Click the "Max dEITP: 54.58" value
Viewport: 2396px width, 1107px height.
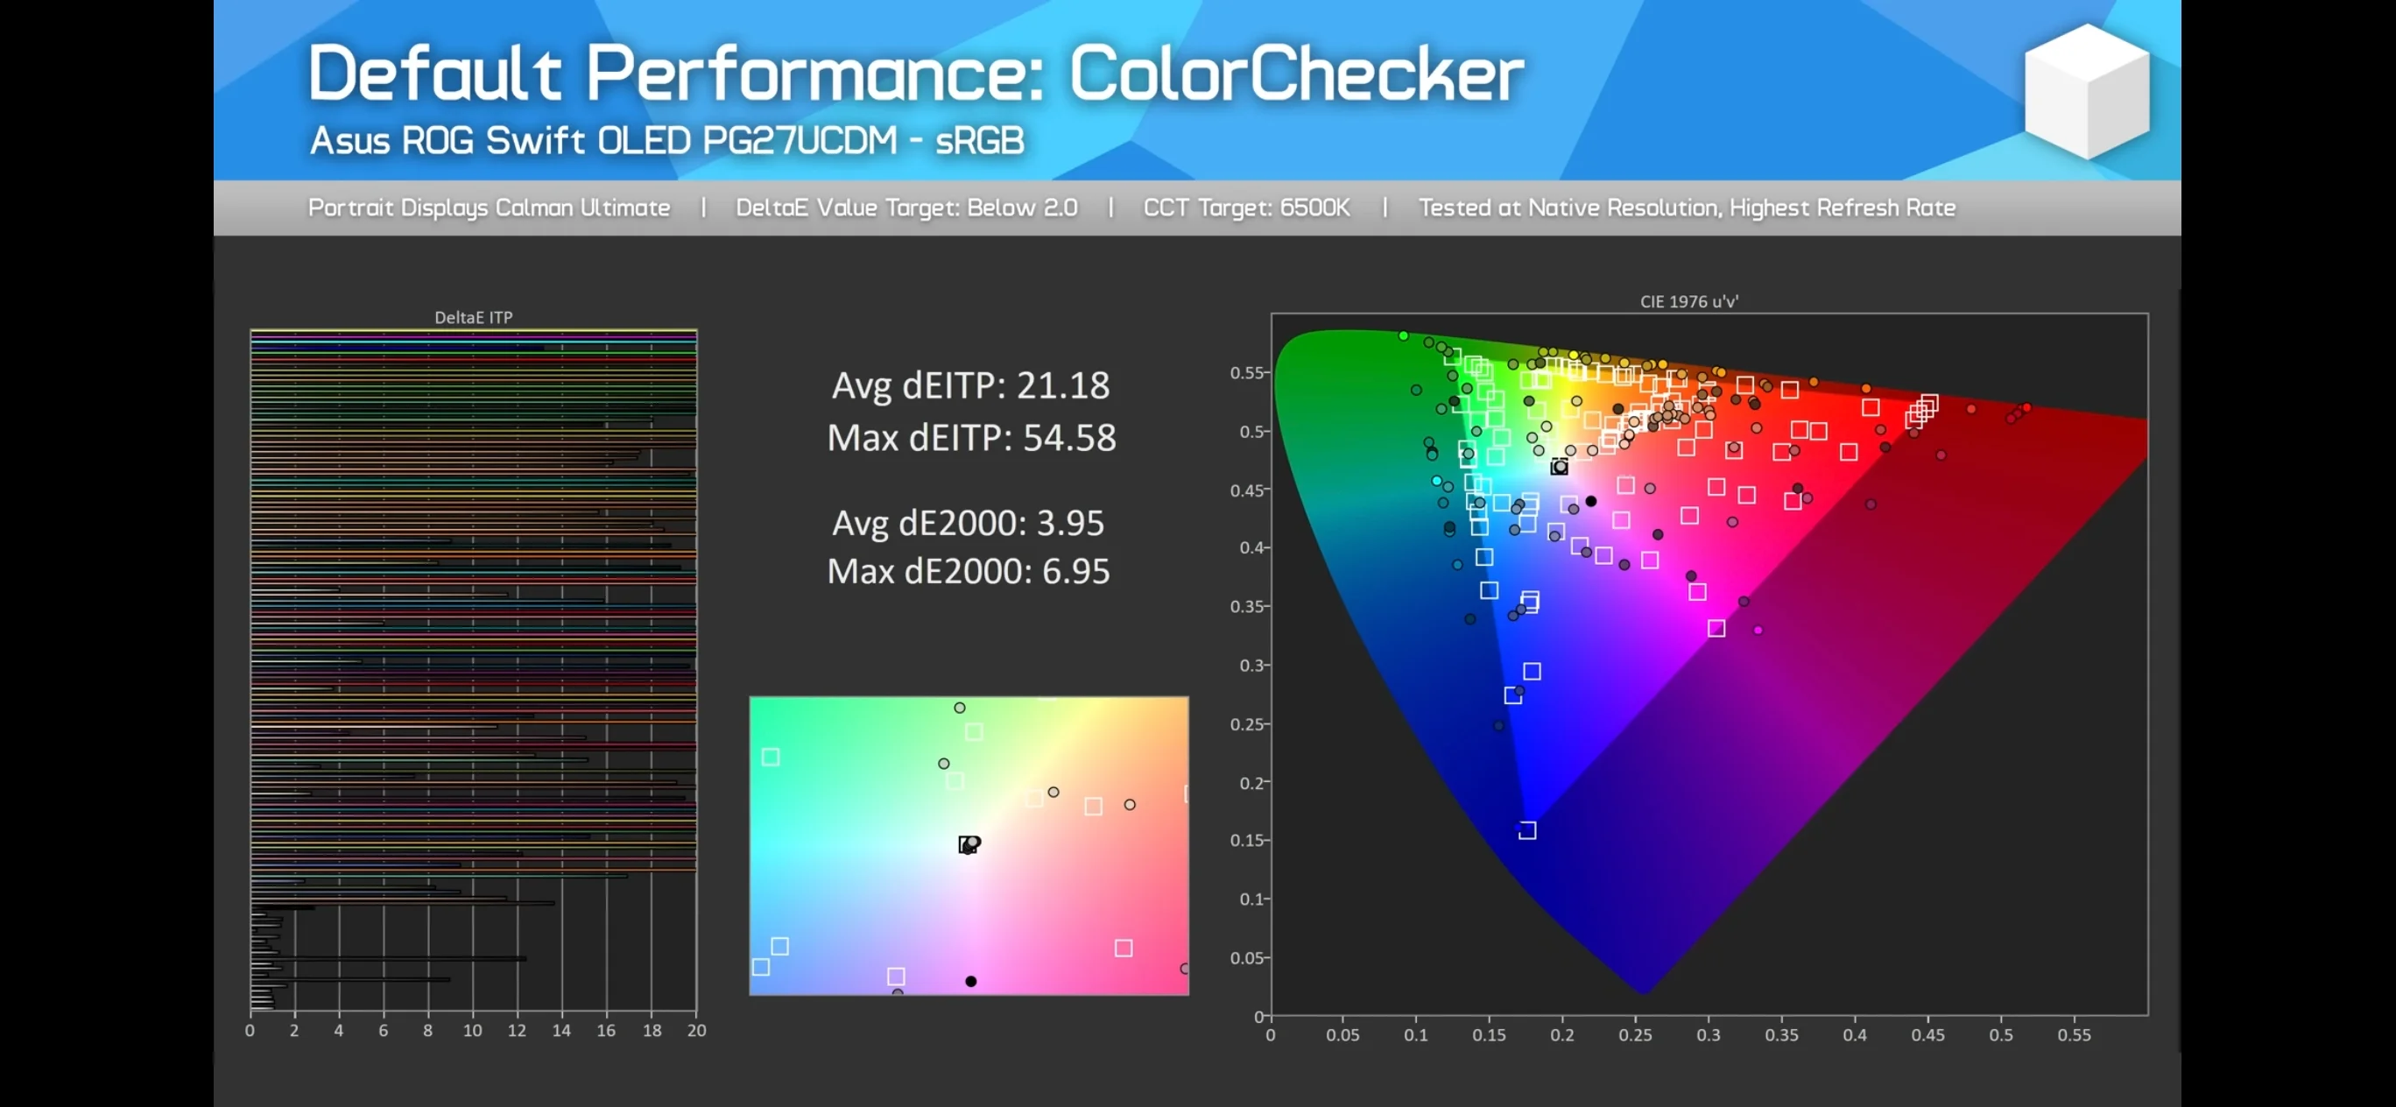971,437
